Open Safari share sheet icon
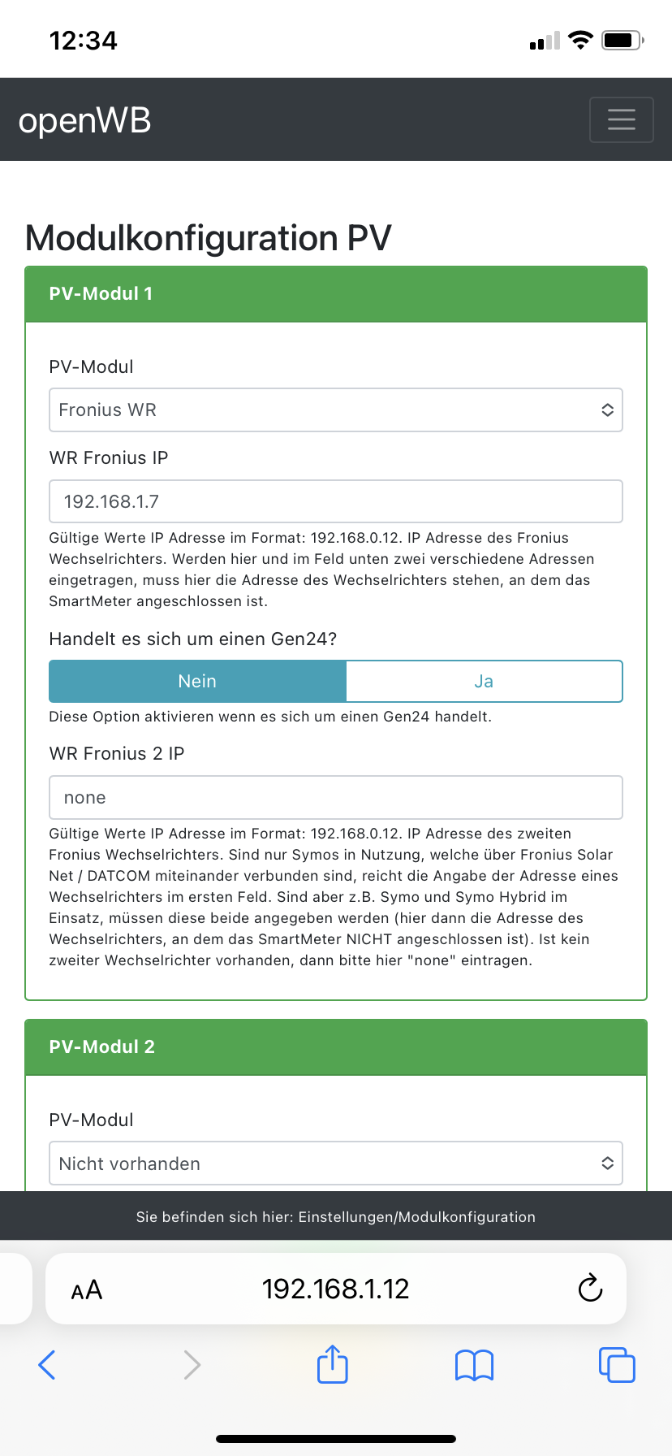The width and height of the screenshot is (672, 1456). (333, 1364)
